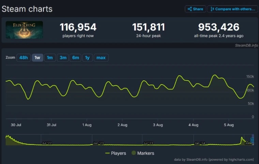Click the compare icon beside Compare text

[x=212, y=9]
